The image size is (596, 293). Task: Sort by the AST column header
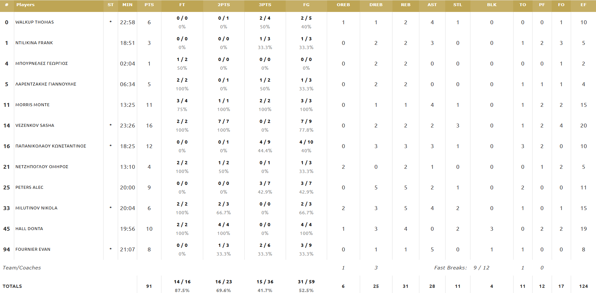[x=432, y=5]
